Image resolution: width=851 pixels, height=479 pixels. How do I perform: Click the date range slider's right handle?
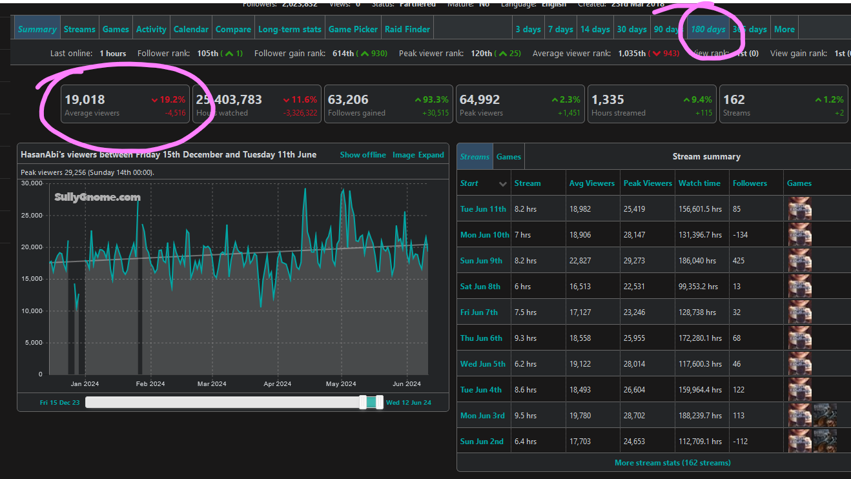380,402
